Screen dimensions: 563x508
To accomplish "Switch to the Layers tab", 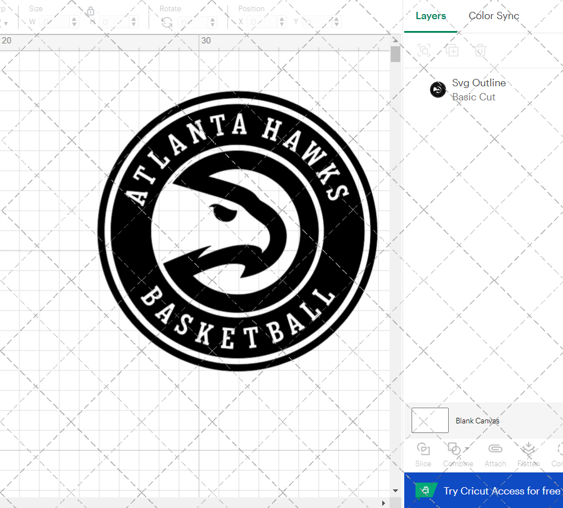I will [430, 16].
